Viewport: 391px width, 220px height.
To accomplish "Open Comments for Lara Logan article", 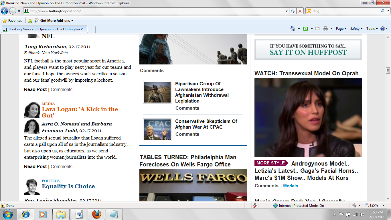I will 62,166.
